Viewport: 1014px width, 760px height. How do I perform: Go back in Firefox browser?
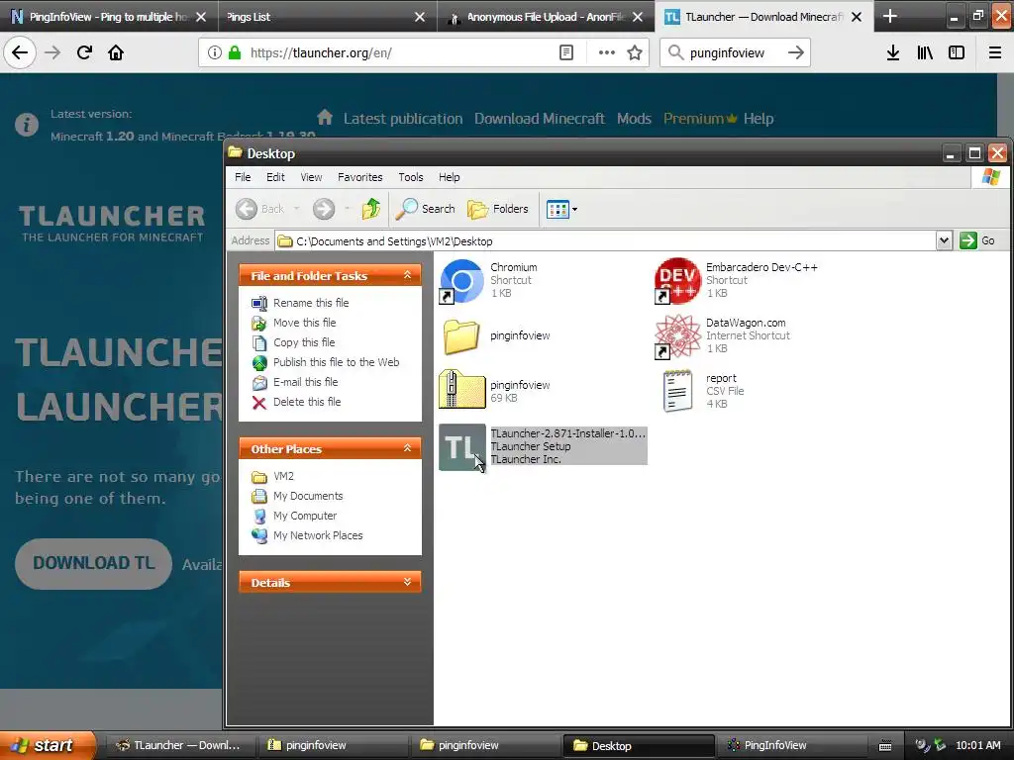point(20,53)
